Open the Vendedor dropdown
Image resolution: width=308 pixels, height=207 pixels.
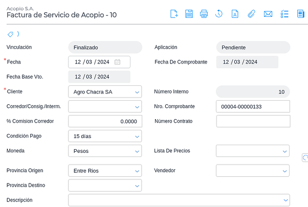coord(284,171)
